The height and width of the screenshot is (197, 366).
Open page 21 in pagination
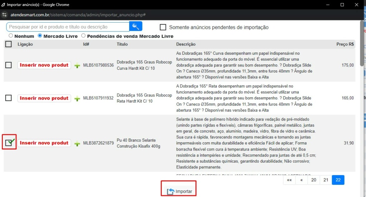[326, 180]
